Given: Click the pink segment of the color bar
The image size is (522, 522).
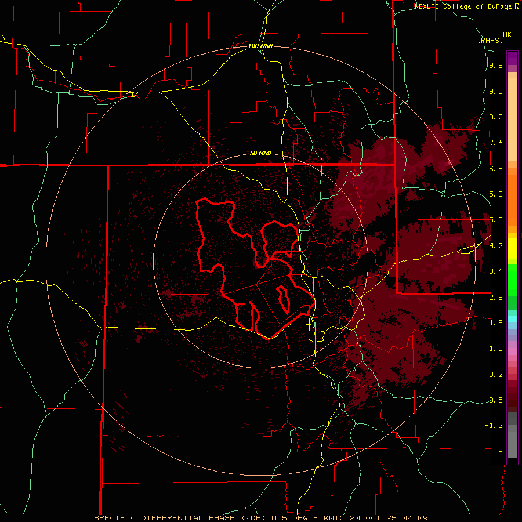Looking at the screenshot, I should [512, 351].
